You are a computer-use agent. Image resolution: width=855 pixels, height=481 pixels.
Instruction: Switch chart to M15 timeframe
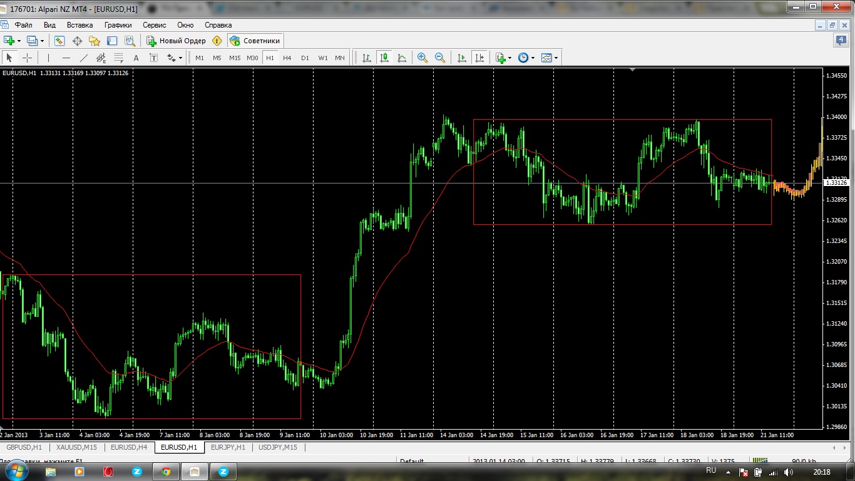click(x=235, y=58)
